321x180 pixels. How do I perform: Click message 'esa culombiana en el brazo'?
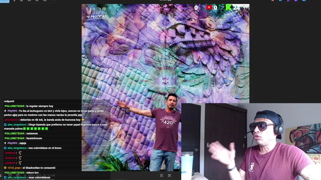tap(45, 148)
